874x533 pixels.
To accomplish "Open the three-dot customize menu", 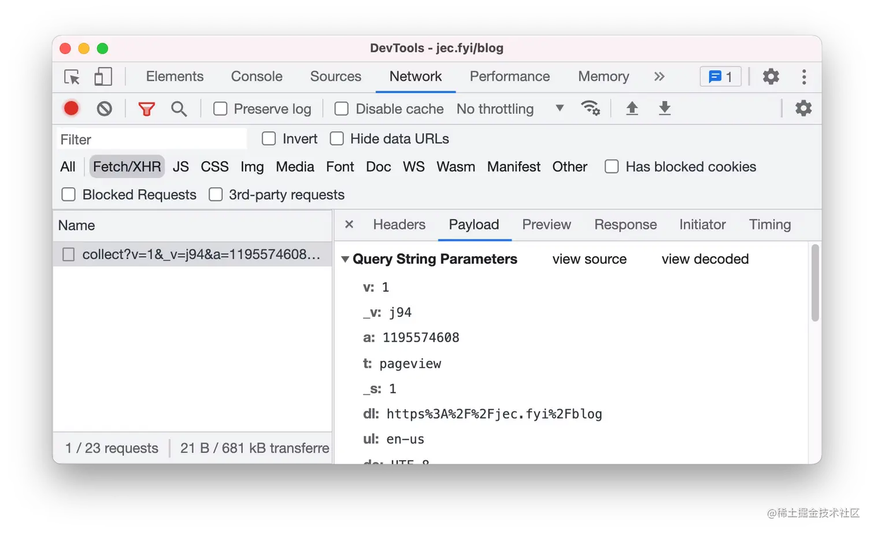I will tap(804, 76).
